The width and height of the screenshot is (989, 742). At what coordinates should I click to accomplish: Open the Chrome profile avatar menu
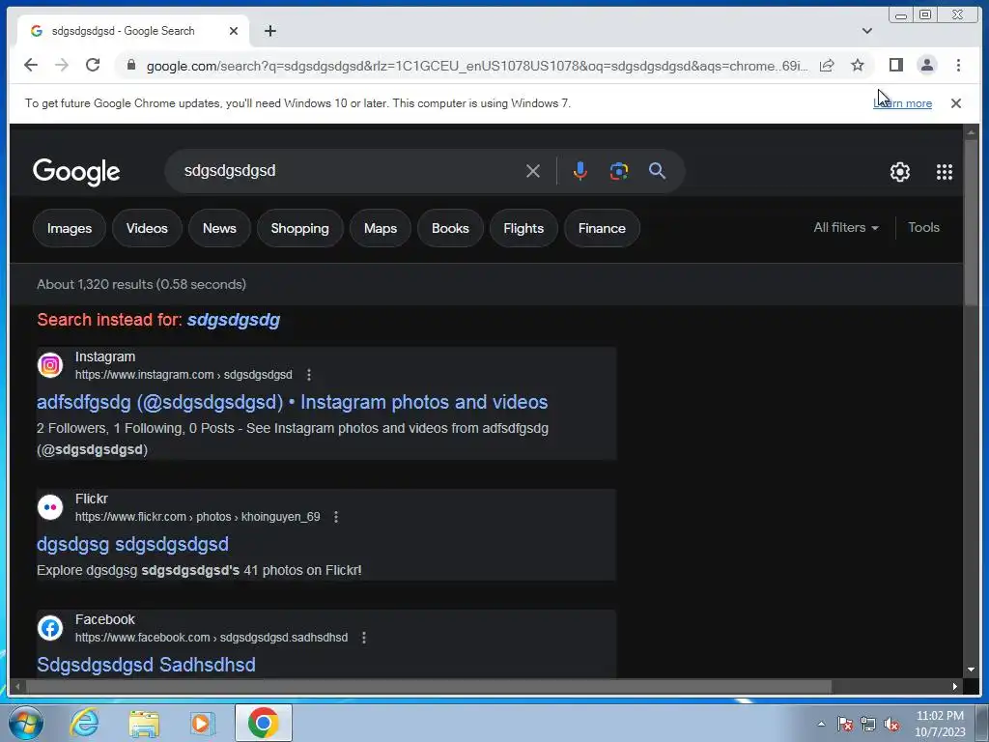point(927,65)
